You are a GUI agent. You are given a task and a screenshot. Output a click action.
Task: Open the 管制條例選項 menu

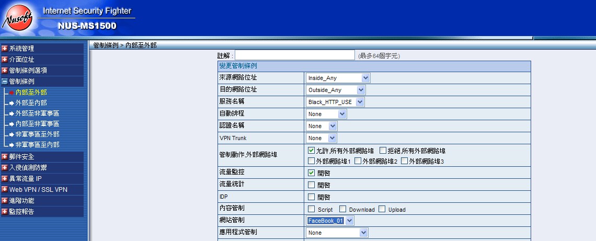(x=28, y=71)
